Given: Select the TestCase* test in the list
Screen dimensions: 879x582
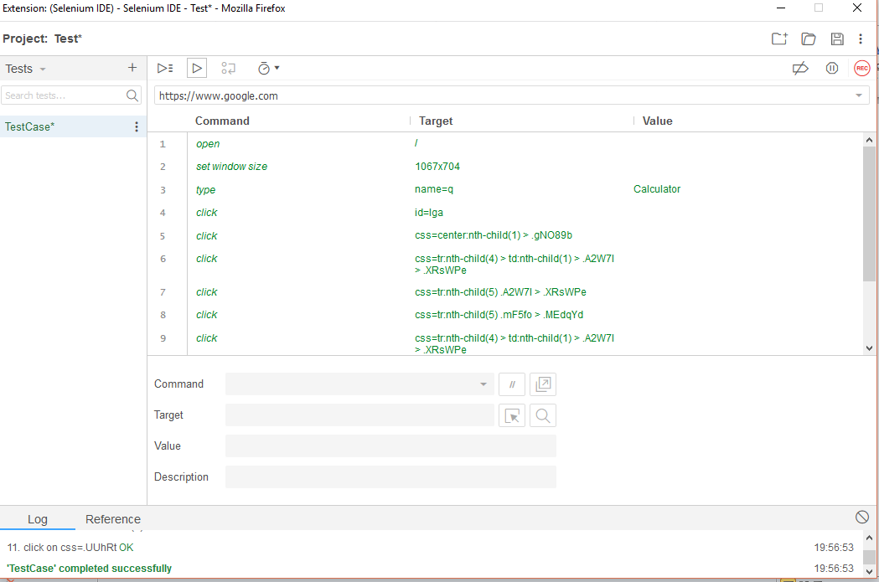Looking at the screenshot, I should 66,126.
